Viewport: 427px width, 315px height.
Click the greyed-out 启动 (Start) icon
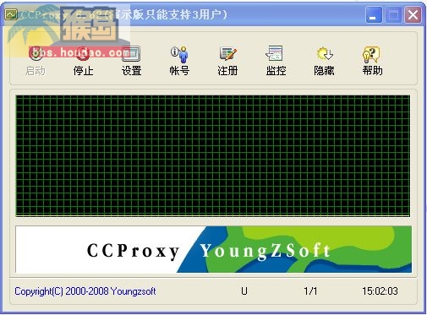point(36,61)
